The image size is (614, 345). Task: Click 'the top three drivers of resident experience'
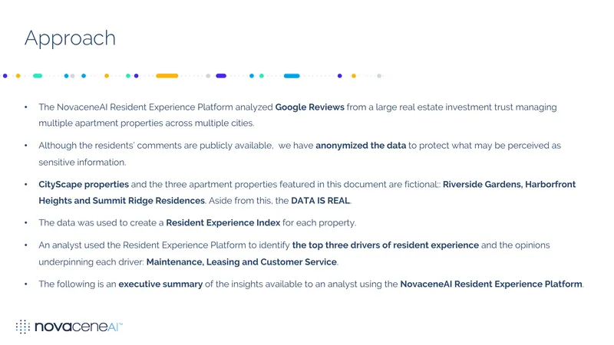(x=385, y=245)
